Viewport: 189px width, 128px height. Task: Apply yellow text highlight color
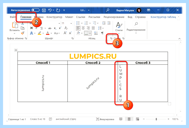(x=39, y=33)
